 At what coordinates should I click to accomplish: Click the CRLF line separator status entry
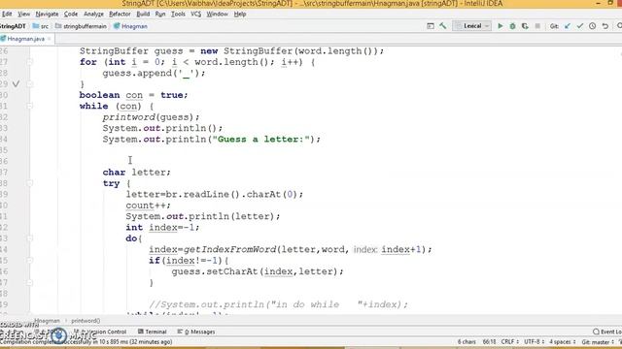[509, 341]
